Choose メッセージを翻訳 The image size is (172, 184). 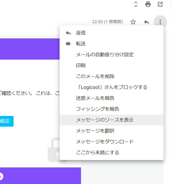[112, 131]
